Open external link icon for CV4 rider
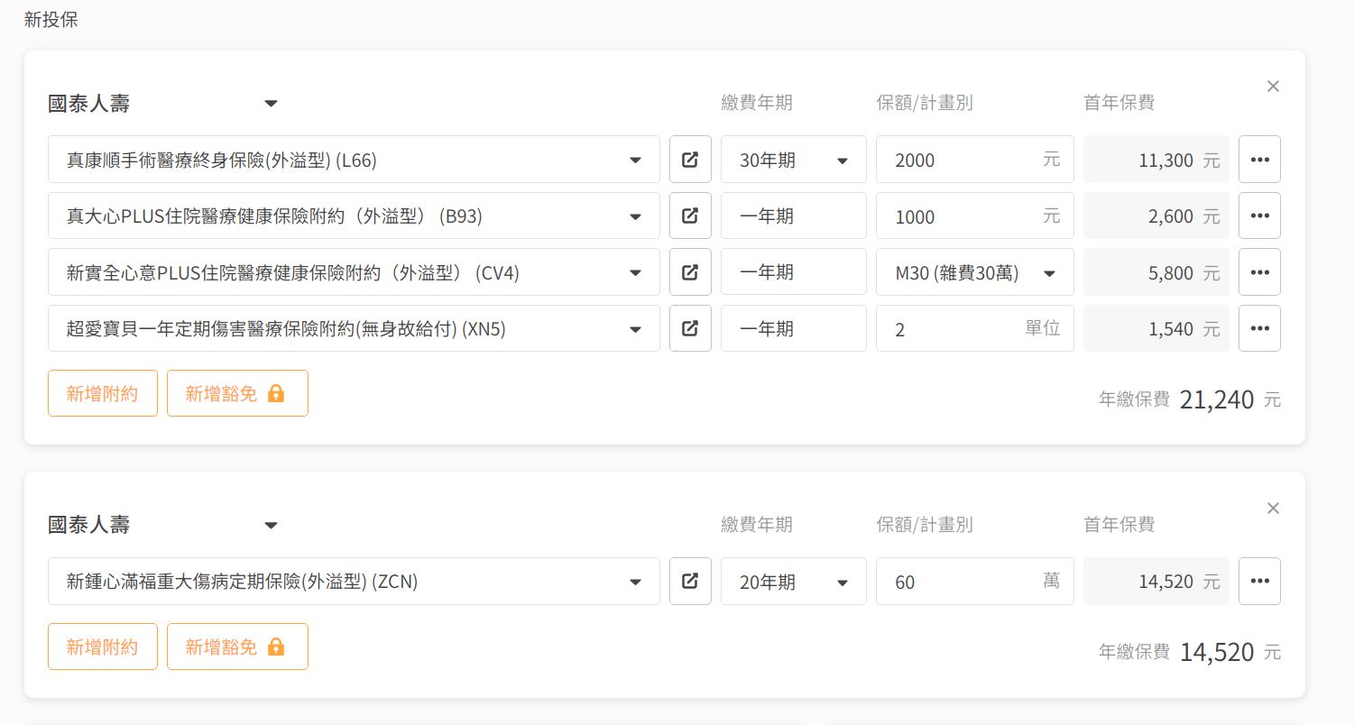Screen dimensions: 1354x725 click(x=690, y=272)
